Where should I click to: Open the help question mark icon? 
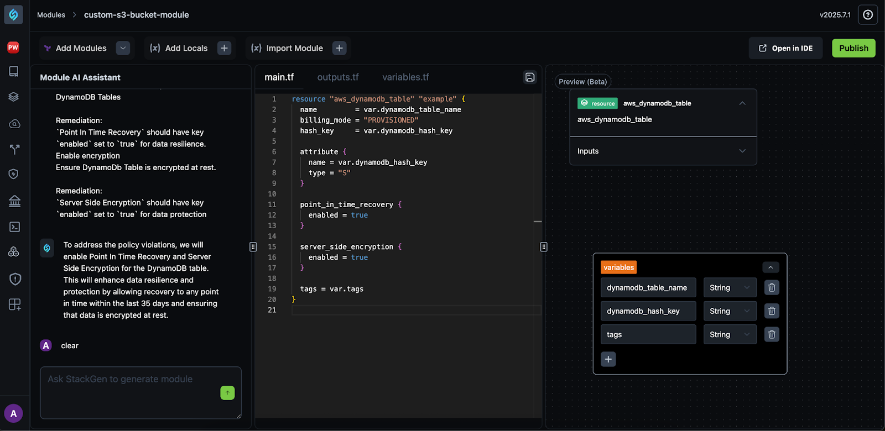coord(868,15)
